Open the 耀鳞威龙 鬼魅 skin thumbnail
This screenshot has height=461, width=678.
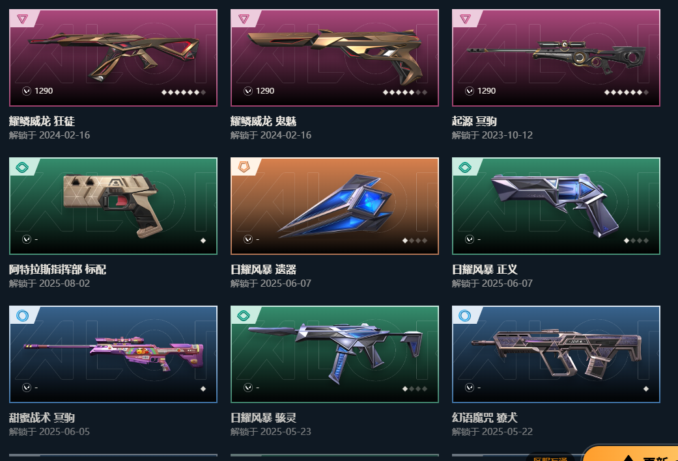point(335,58)
